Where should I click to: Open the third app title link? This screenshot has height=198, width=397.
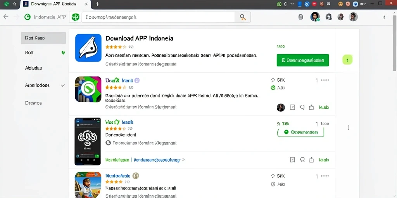[119, 122]
